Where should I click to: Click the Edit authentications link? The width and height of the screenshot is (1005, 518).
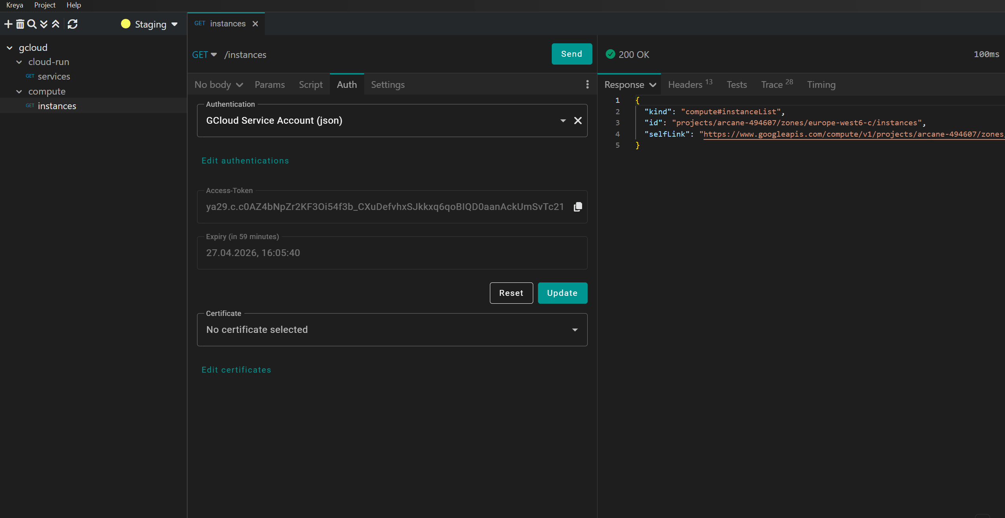click(x=245, y=161)
